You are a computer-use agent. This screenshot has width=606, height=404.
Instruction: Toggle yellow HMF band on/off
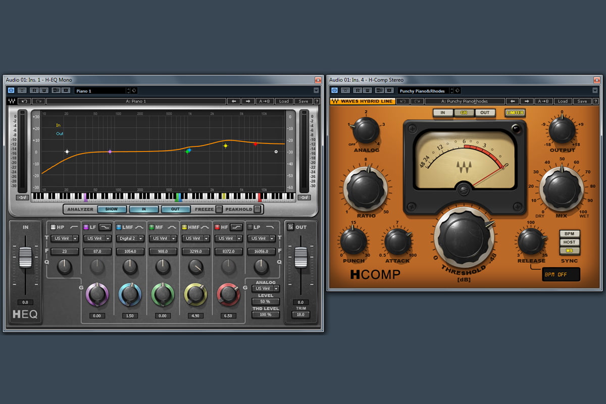tap(184, 227)
